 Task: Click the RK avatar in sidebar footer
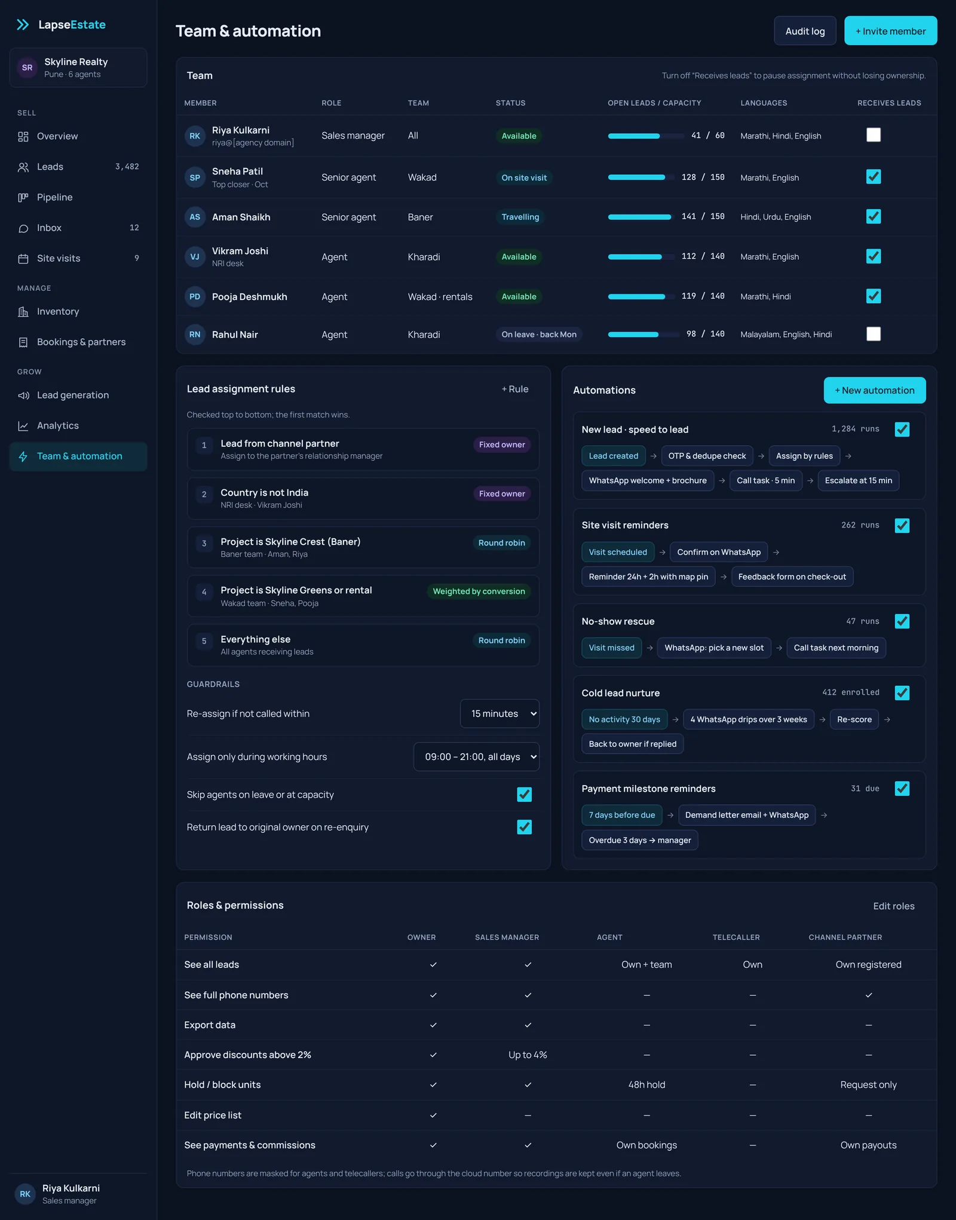pos(24,1194)
